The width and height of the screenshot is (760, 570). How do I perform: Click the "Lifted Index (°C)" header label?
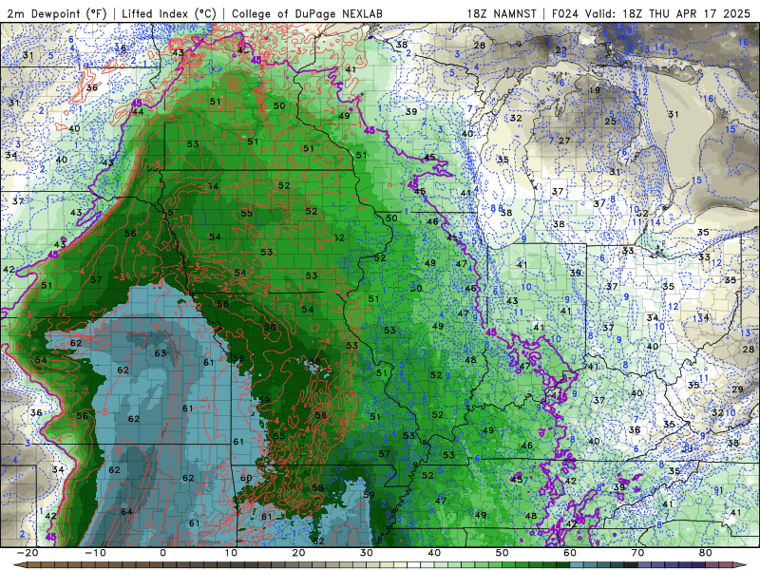click(x=169, y=13)
